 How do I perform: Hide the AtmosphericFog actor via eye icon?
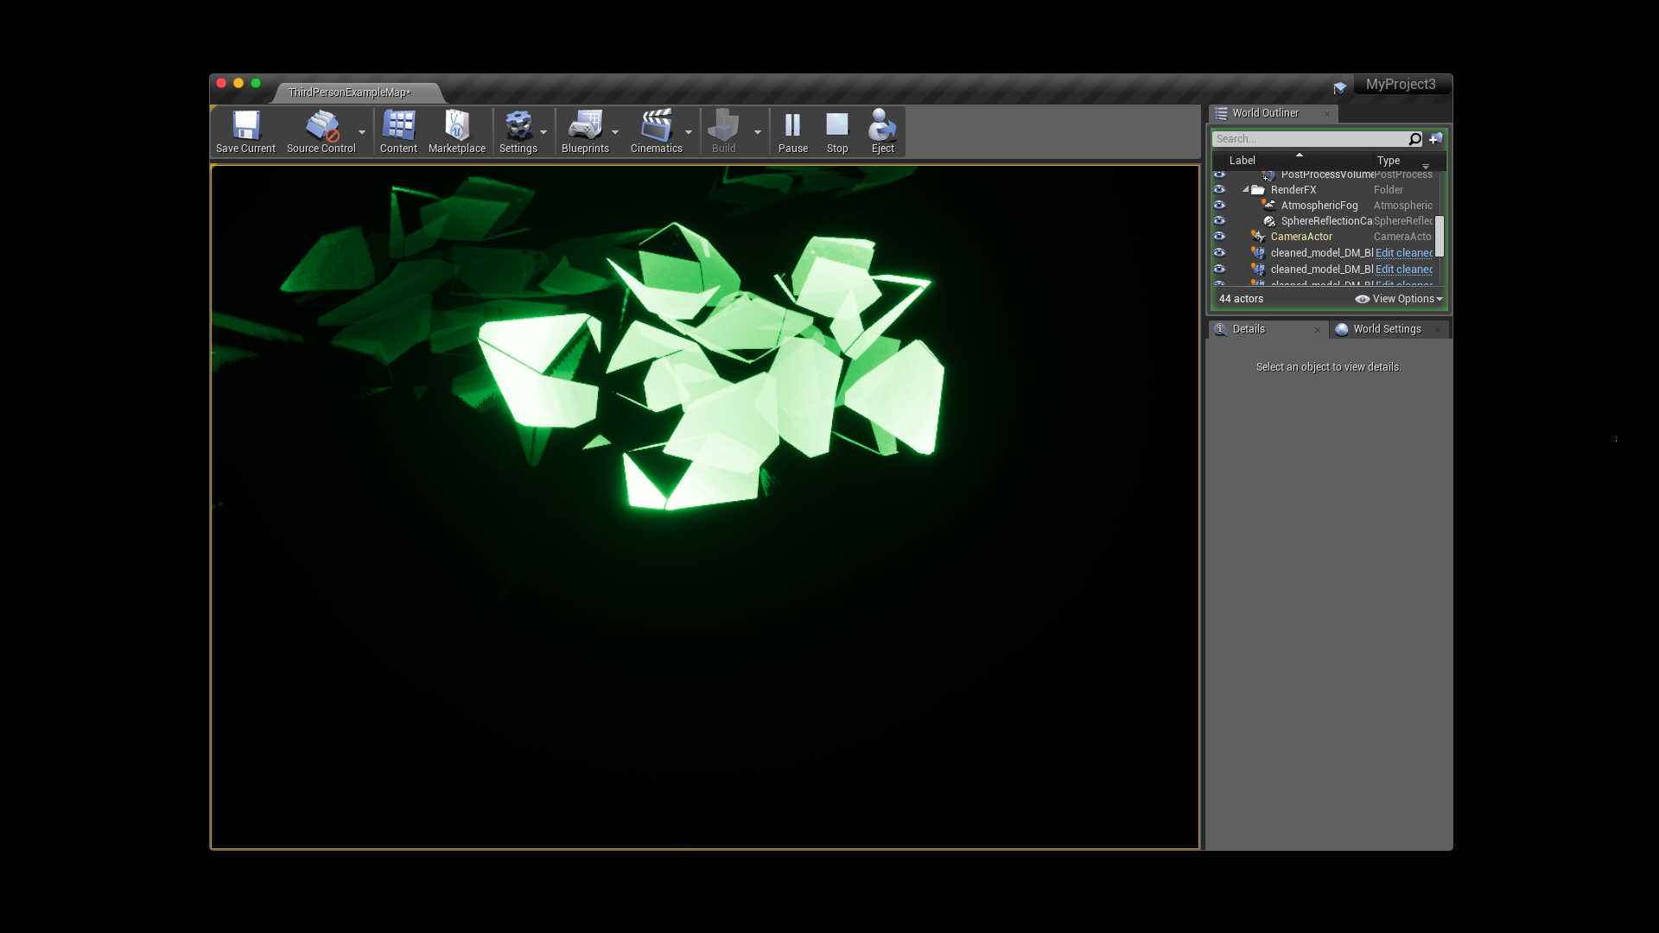click(1219, 206)
